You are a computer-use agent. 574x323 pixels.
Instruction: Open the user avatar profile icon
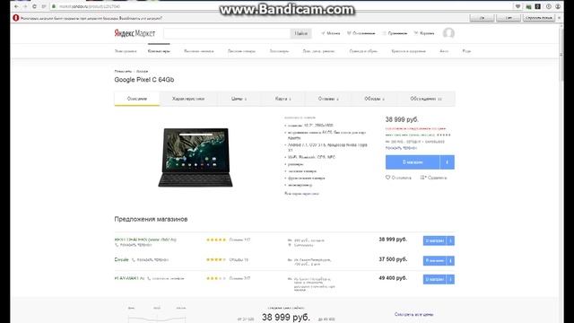[448, 33]
